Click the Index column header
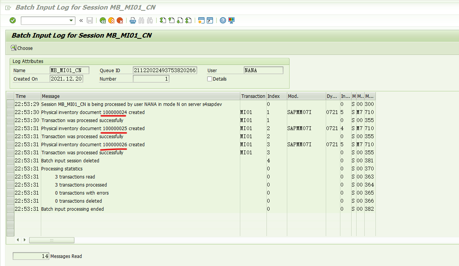 [x=276, y=96]
